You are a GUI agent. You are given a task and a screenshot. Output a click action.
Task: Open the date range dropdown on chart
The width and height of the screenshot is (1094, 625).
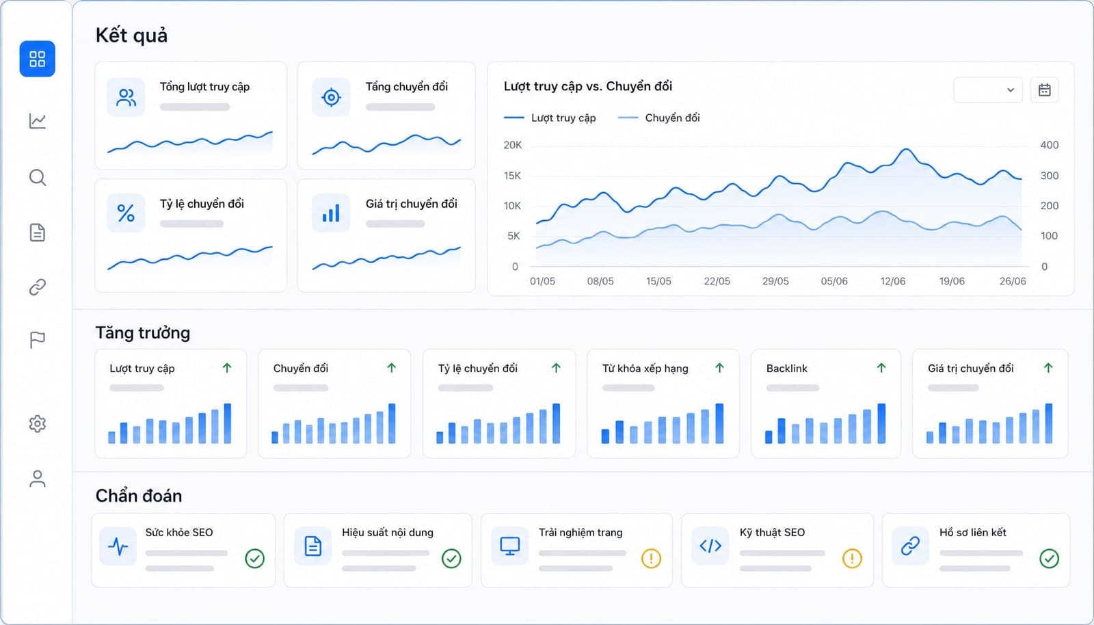tap(988, 90)
